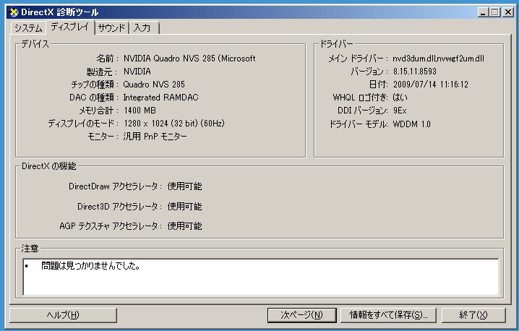The height and width of the screenshot is (331, 519).
Task: Click 製造元 value NVIDIA
Action: [137, 72]
